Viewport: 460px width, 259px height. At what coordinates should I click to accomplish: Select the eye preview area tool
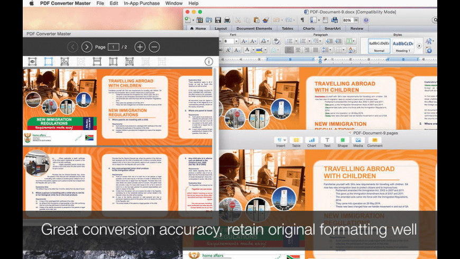[32, 61]
